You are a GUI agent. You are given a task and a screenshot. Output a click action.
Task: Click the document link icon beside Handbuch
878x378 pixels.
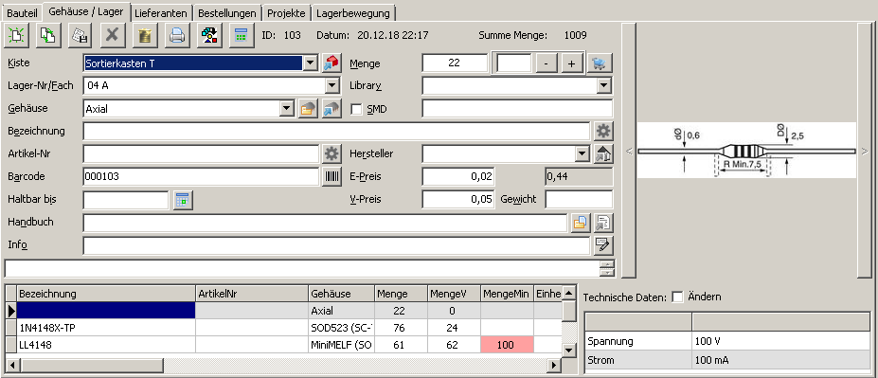tap(603, 223)
